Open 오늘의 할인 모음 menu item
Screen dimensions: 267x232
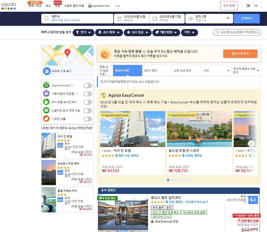click(x=74, y=6)
